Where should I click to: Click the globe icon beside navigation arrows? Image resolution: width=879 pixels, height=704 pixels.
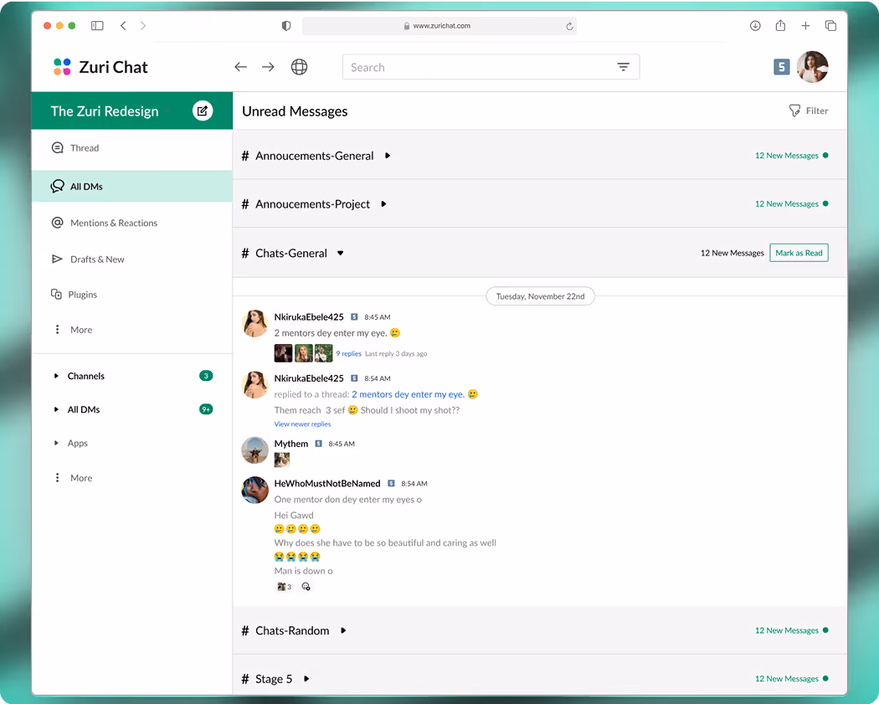300,67
